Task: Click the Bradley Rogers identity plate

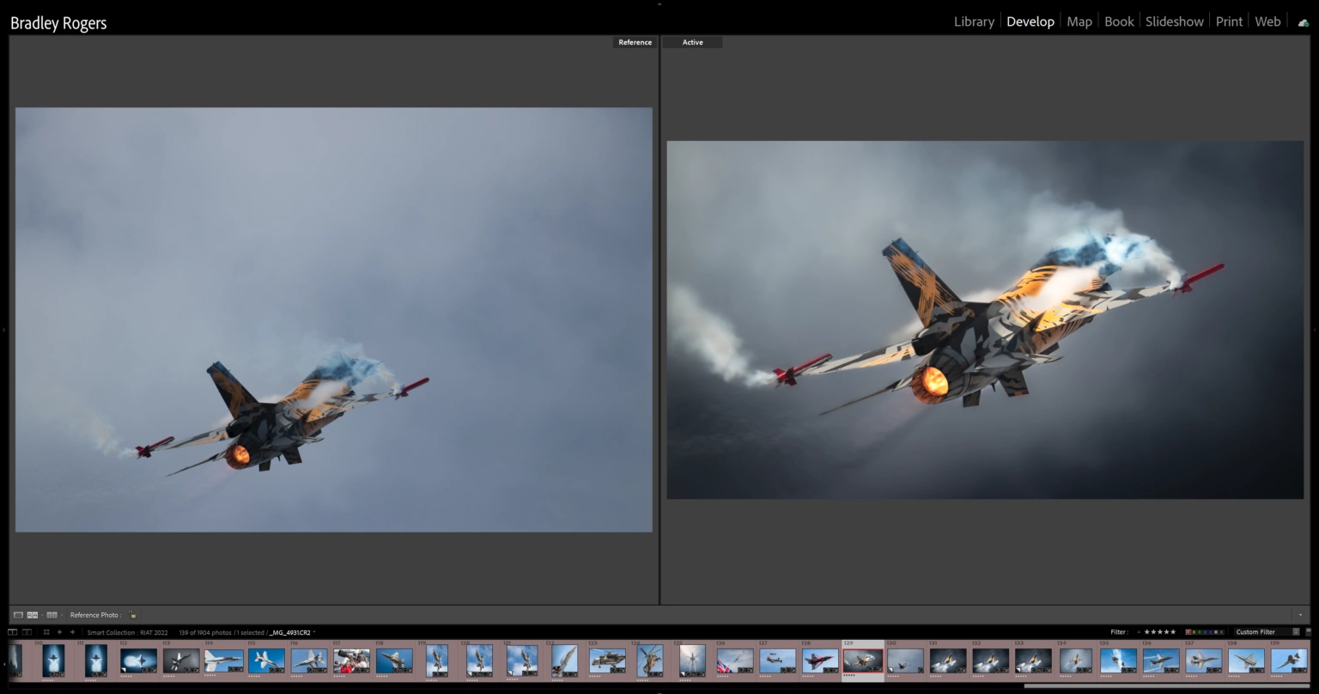Action: 58,23
